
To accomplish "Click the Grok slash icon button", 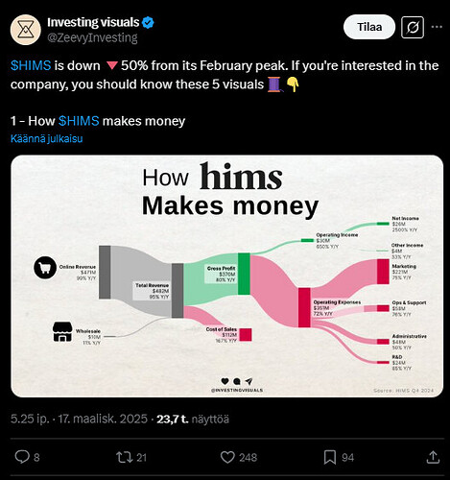I will [x=413, y=28].
